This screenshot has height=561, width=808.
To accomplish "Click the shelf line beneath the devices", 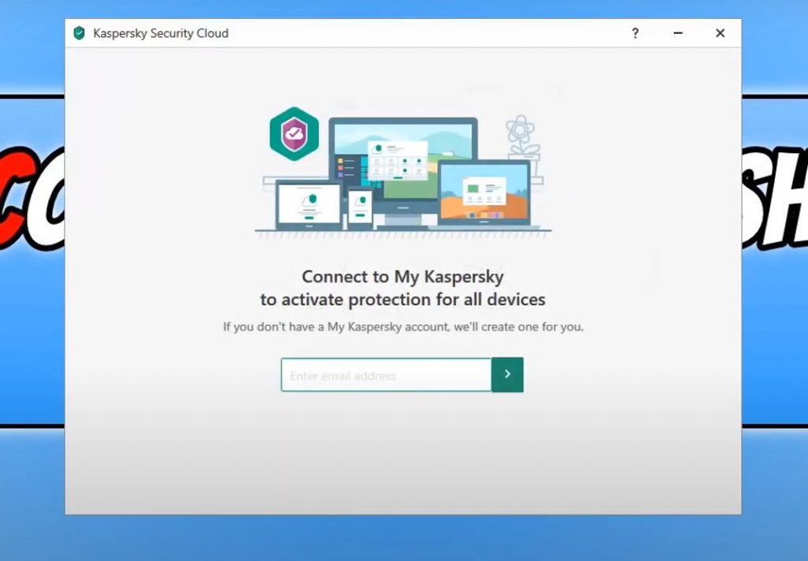I will pyautogui.click(x=403, y=231).
